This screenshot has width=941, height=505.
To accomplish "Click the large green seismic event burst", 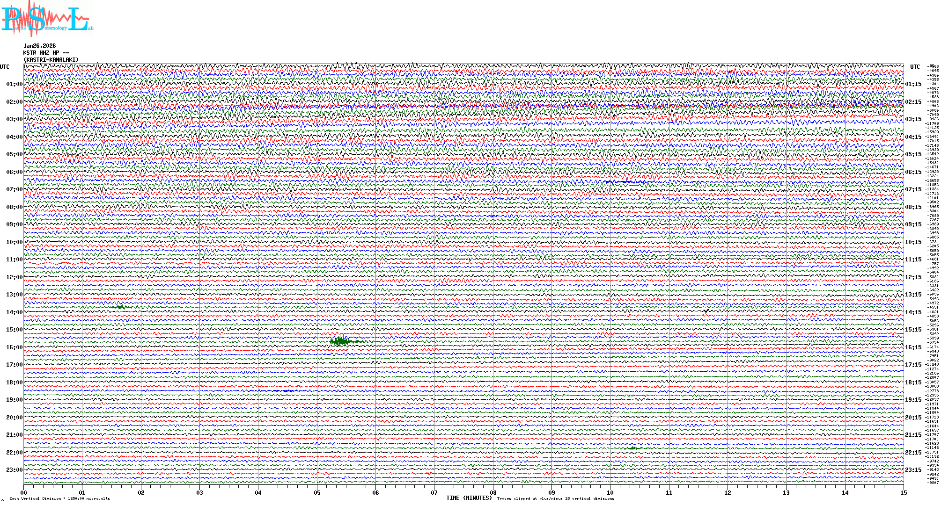I will click(x=341, y=341).
